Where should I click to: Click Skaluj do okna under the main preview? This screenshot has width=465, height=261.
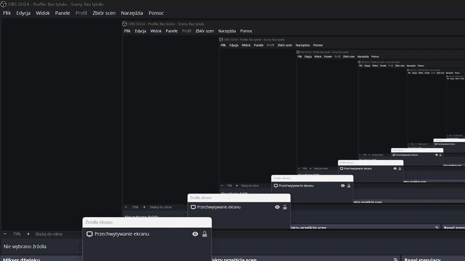tap(49, 234)
